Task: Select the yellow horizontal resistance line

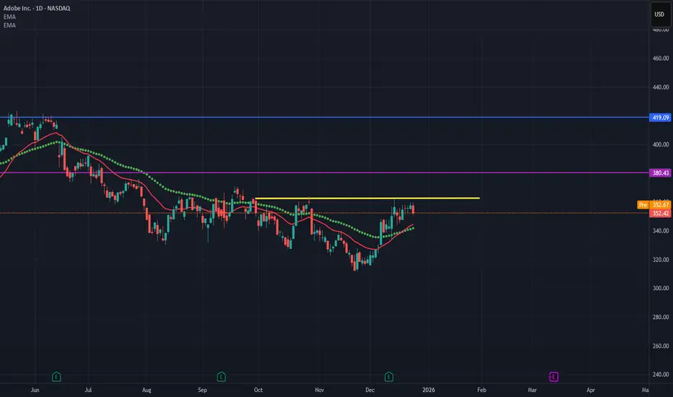Action: (368, 198)
